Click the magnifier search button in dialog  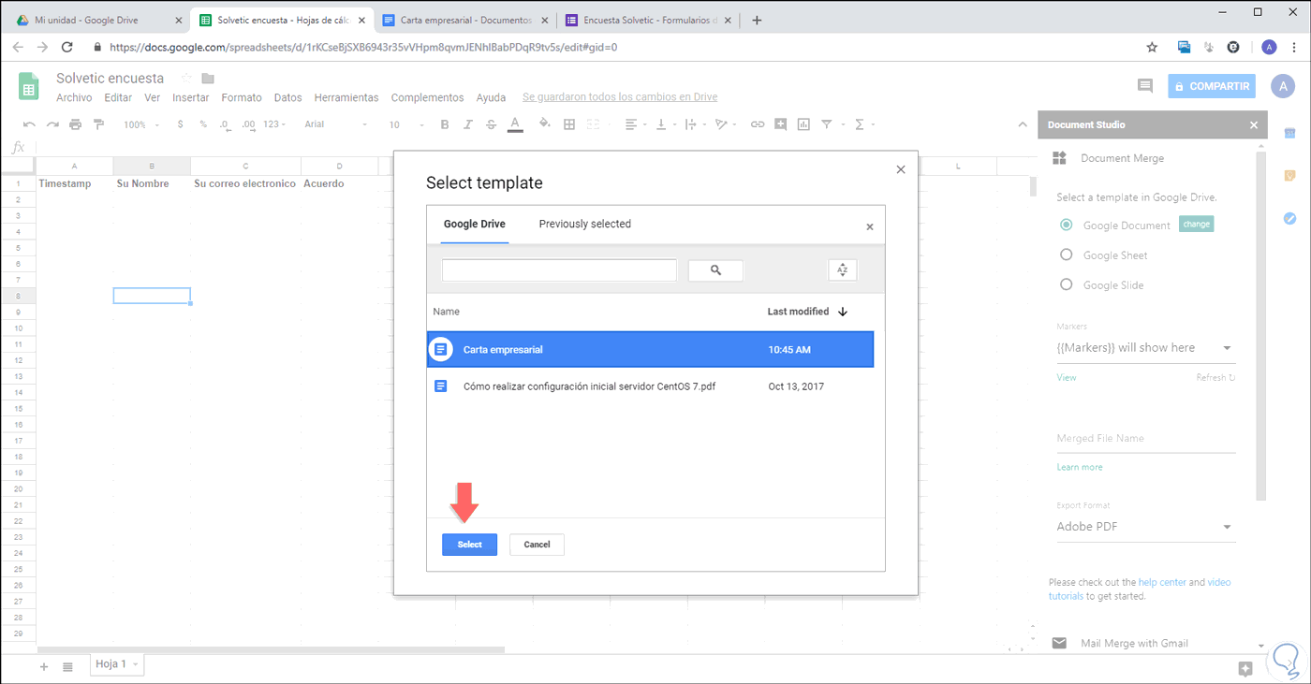(715, 270)
